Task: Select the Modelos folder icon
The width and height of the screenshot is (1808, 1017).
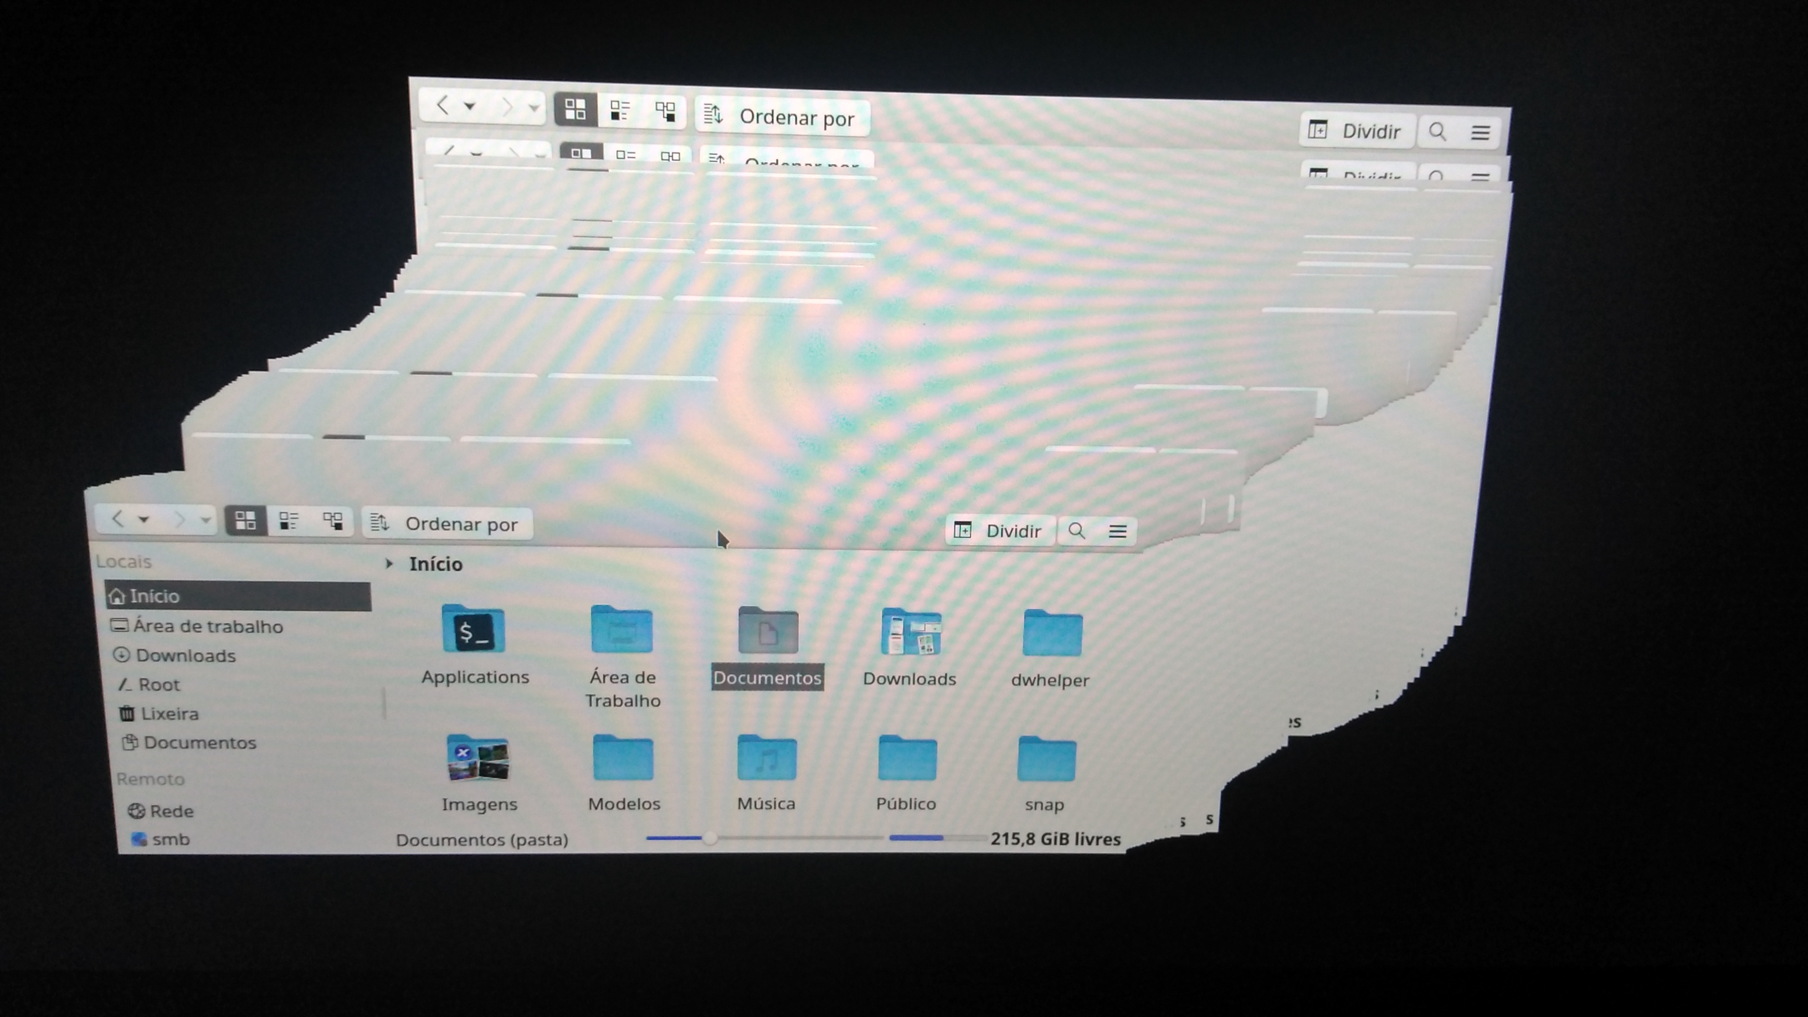Action: pyautogui.click(x=623, y=758)
